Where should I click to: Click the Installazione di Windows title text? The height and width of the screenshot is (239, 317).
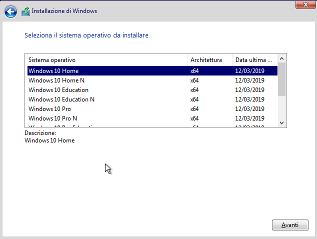pos(64,11)
